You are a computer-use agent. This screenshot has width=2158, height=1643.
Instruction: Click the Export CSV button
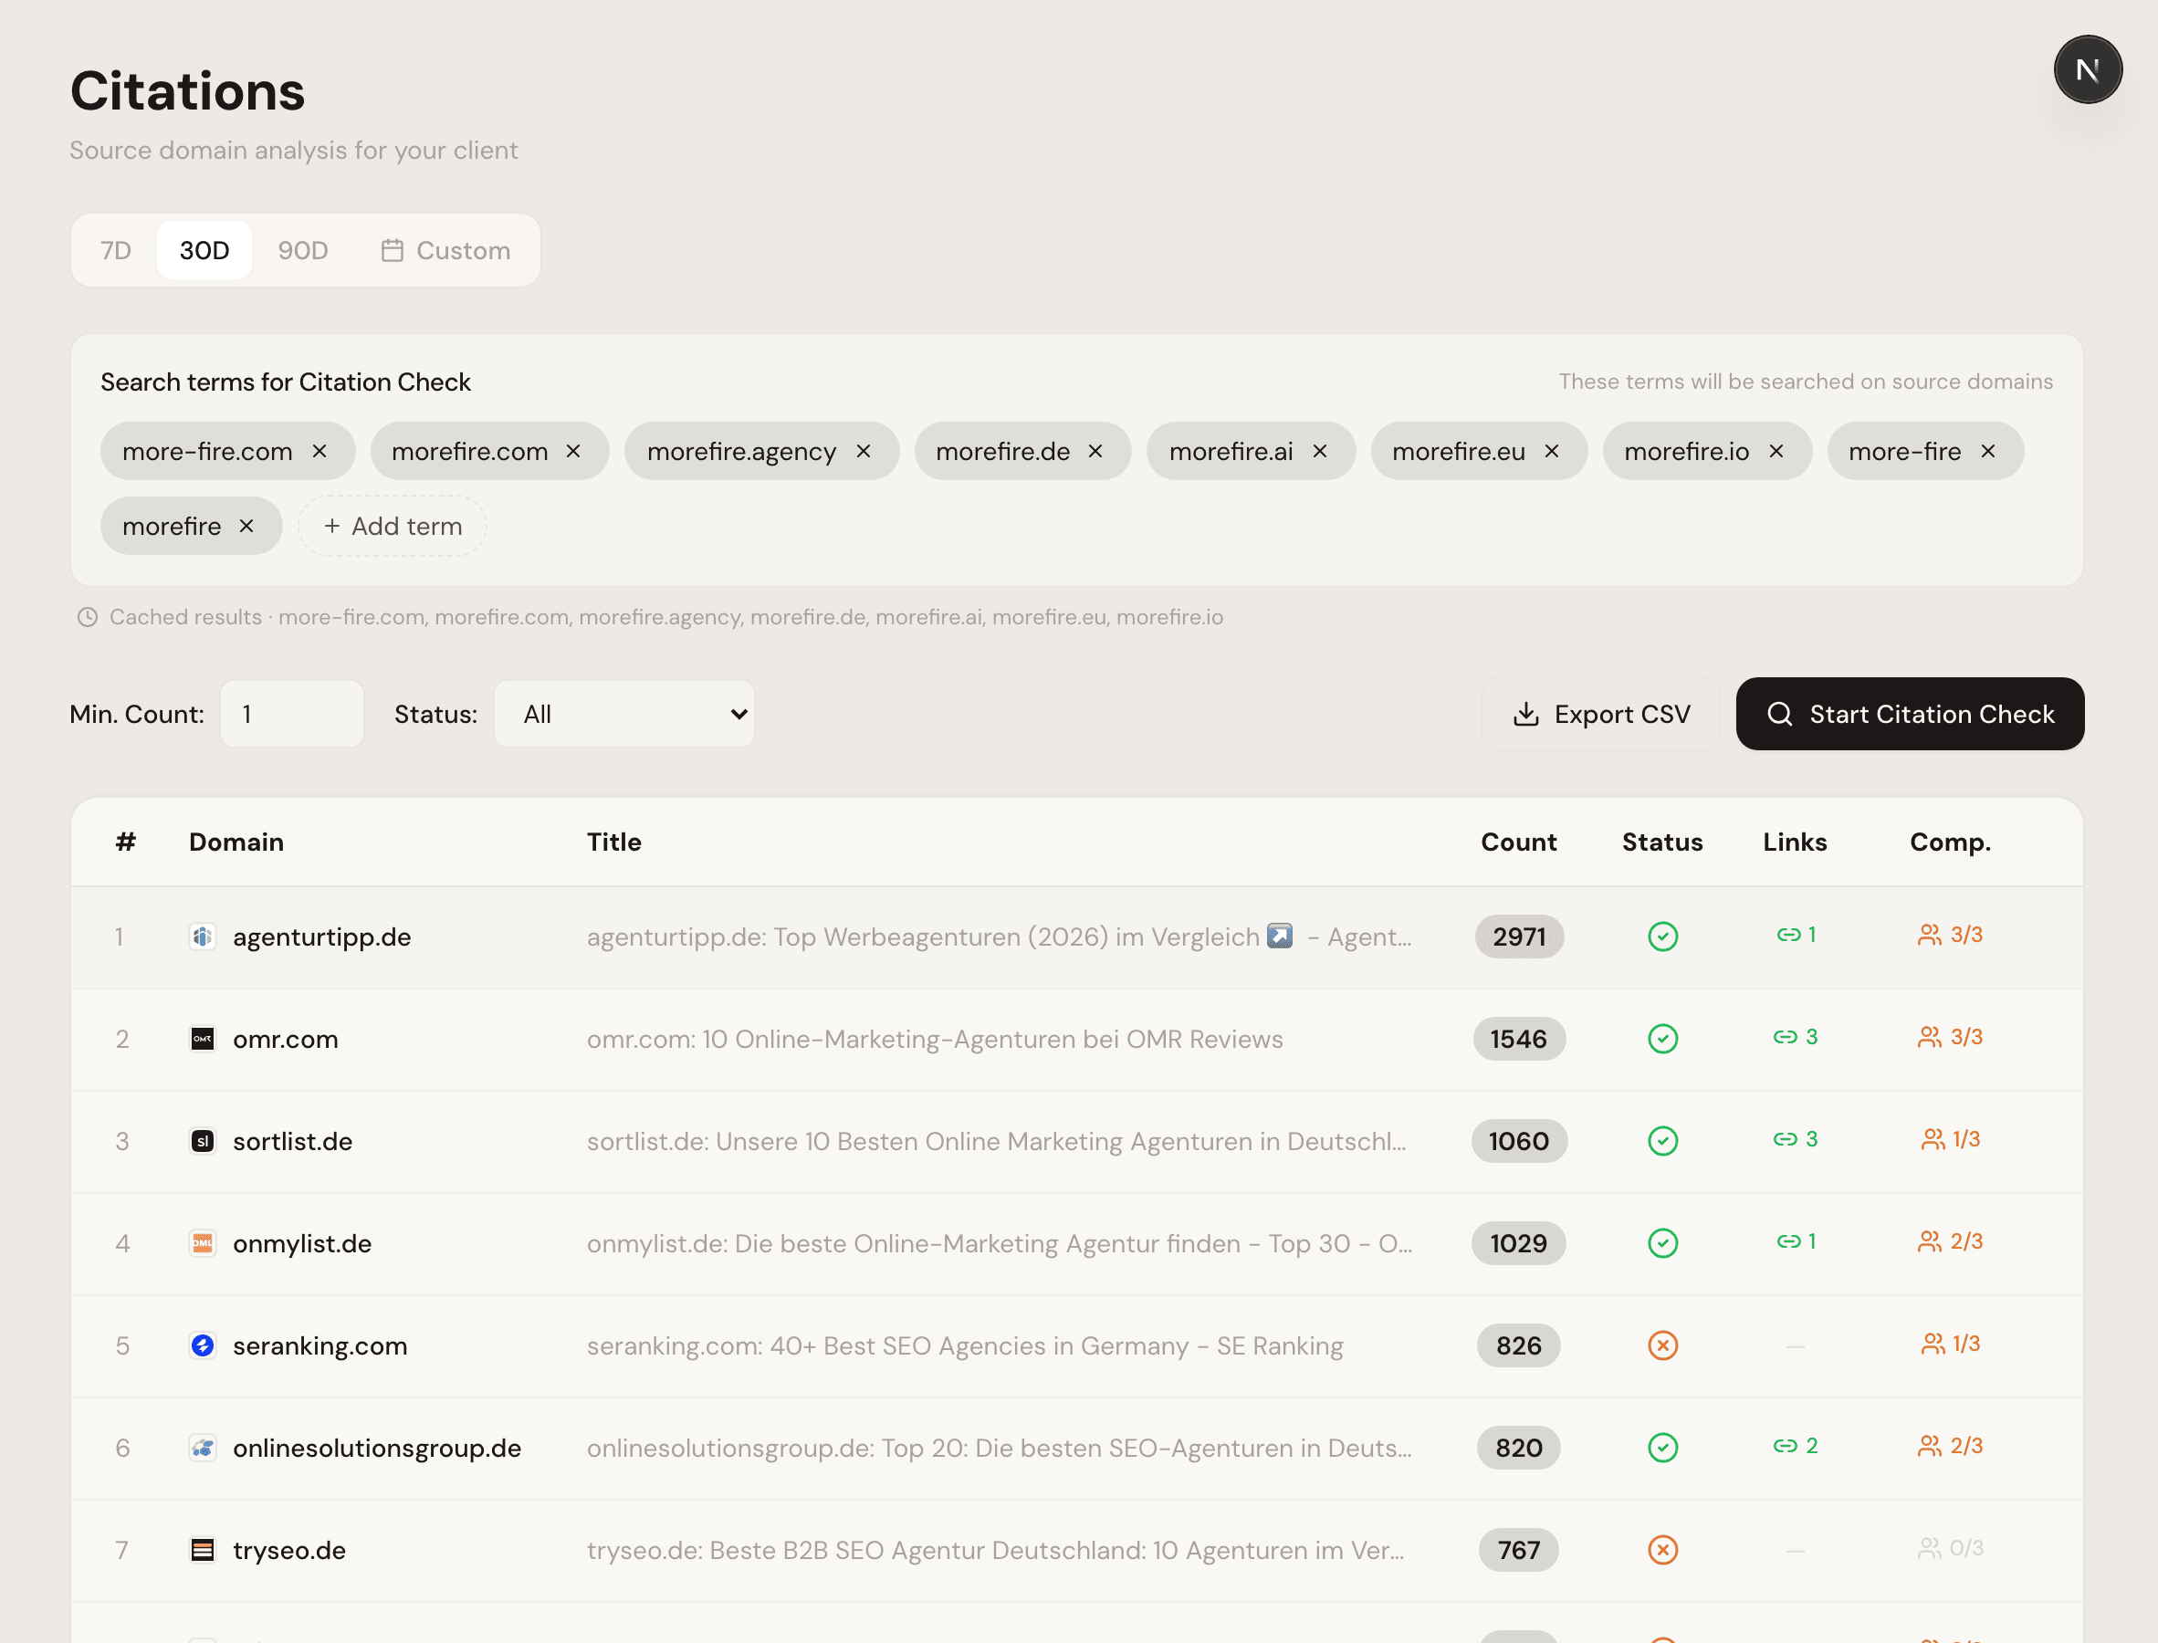point(1600,714)
